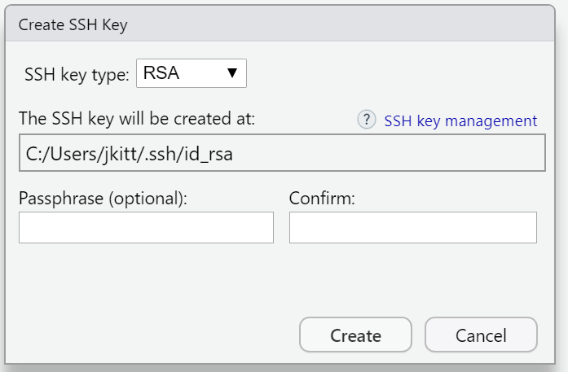Click 'The SSH key will be created at:' label
568x372 pixels.
pos(138,119)
